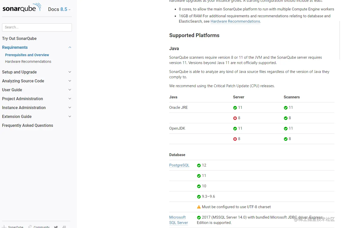Click the SonarQube download icon in footer
Viewport: 341px width, 228px height.
[4, 226]
